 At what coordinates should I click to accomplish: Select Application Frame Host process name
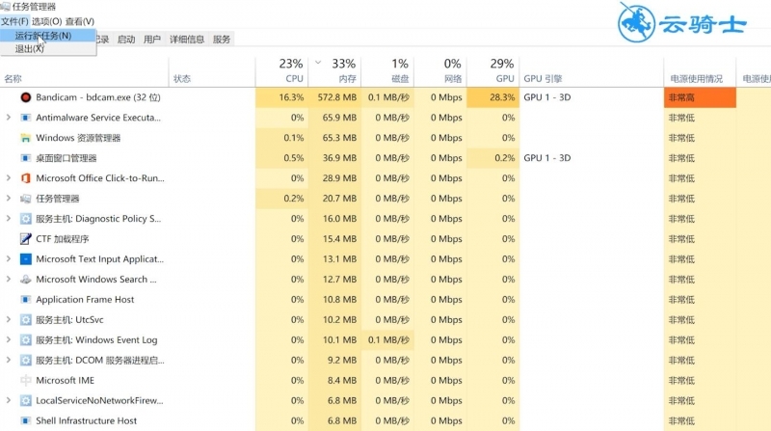[x=85, y=299]
